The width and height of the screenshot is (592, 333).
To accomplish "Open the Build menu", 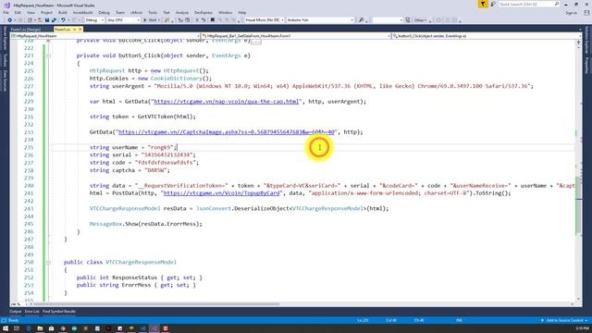I will [x=63, y=12].
